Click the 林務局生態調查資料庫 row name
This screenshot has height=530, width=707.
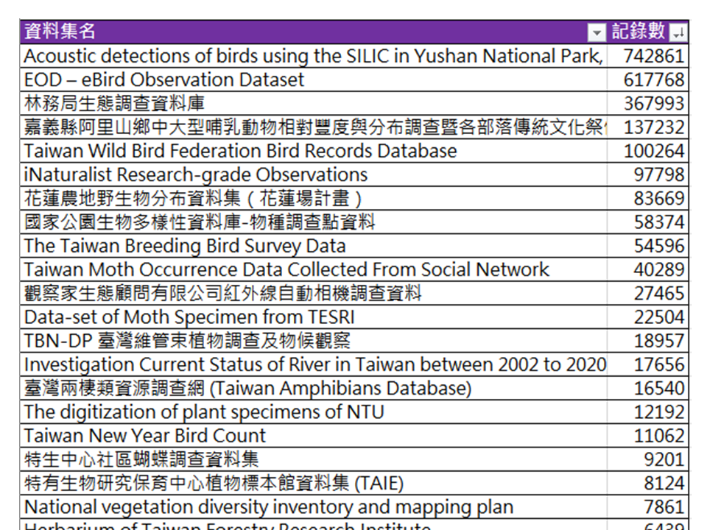coord(114,103)
